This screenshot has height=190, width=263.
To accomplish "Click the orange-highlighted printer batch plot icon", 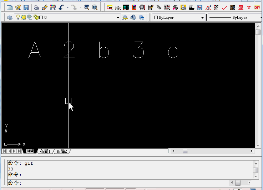I will 183,7.
